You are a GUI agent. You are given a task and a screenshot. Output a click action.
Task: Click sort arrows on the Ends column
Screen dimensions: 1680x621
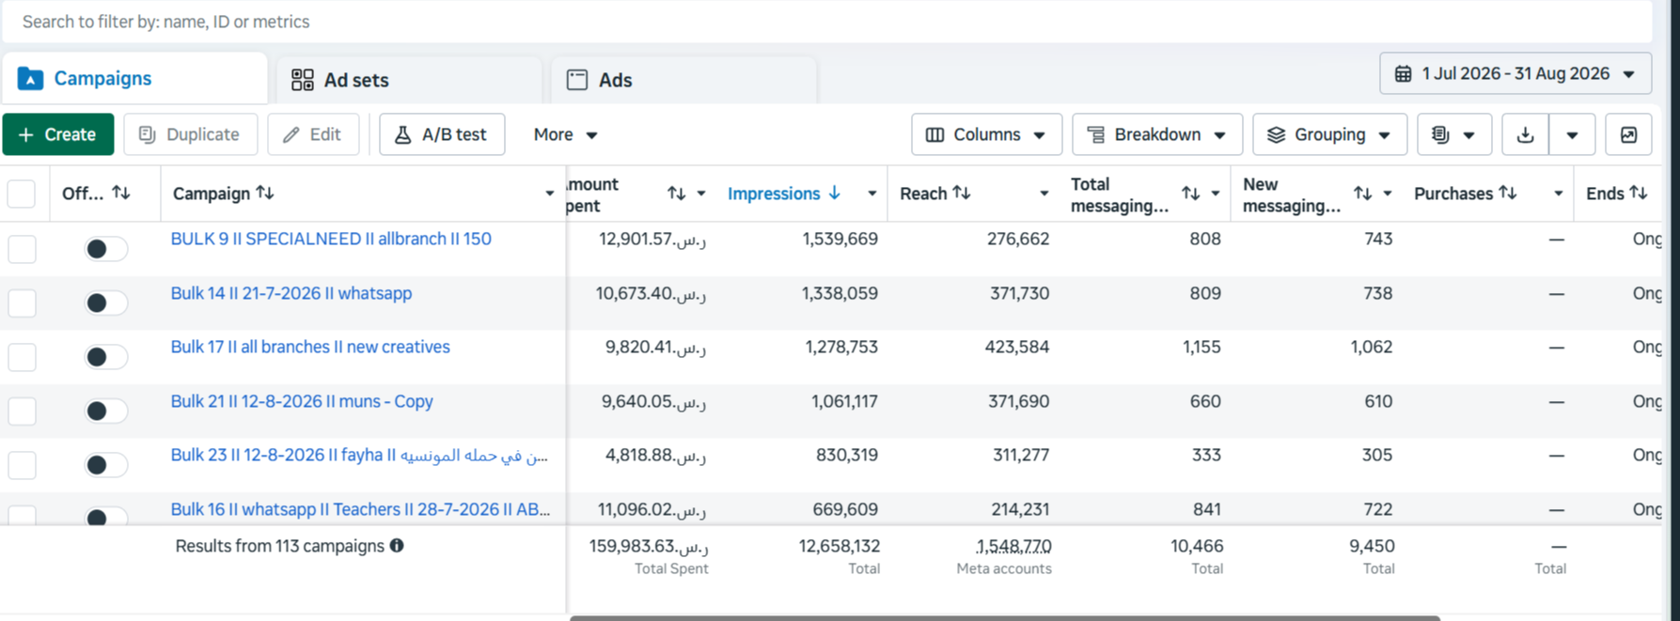point(1639,193)
